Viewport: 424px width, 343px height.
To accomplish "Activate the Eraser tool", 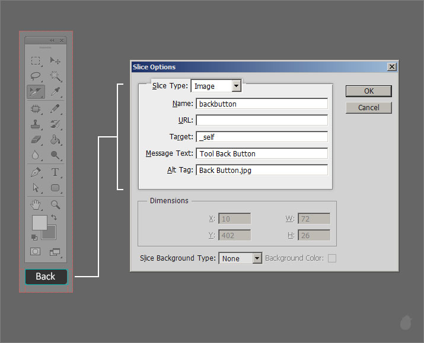I will coord(36,140).
